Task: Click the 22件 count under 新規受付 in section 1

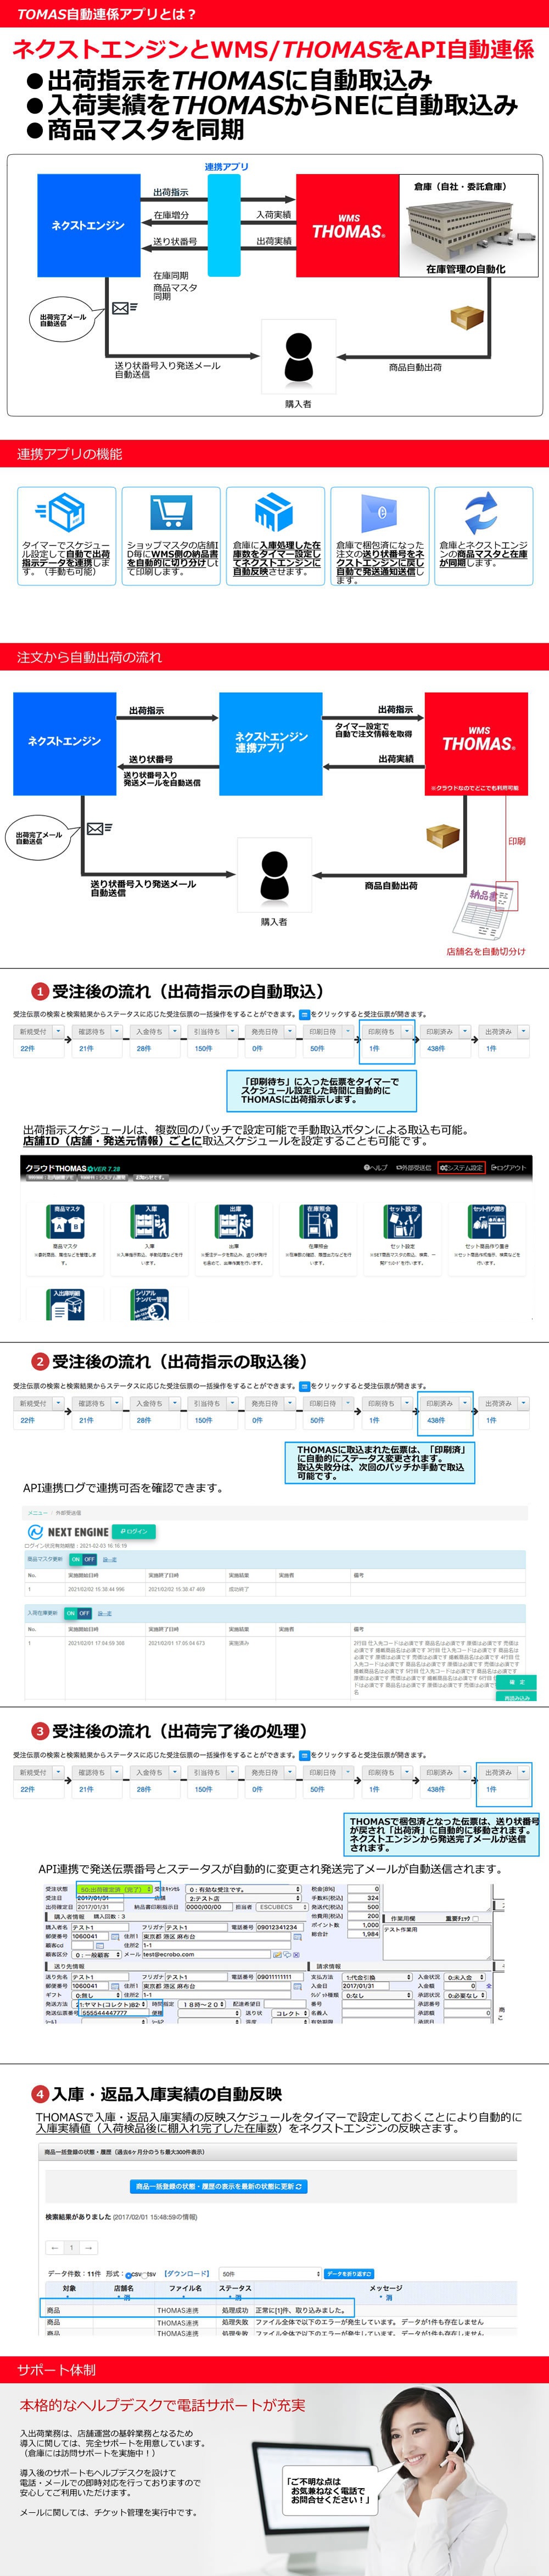Action: [27, 1048]
